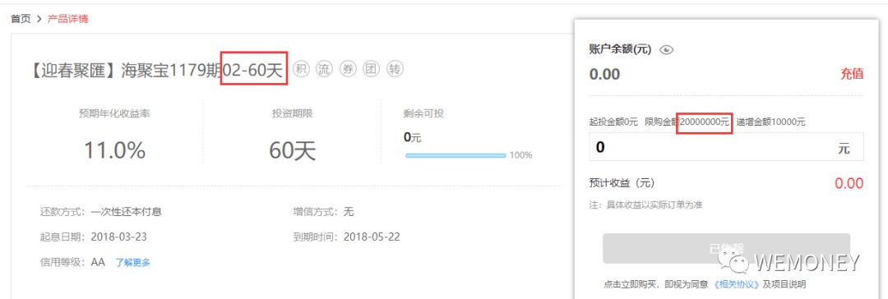Click the 11.0% expected annual yield value
This screenshot has width=888, height=299.
click(115, 150)
